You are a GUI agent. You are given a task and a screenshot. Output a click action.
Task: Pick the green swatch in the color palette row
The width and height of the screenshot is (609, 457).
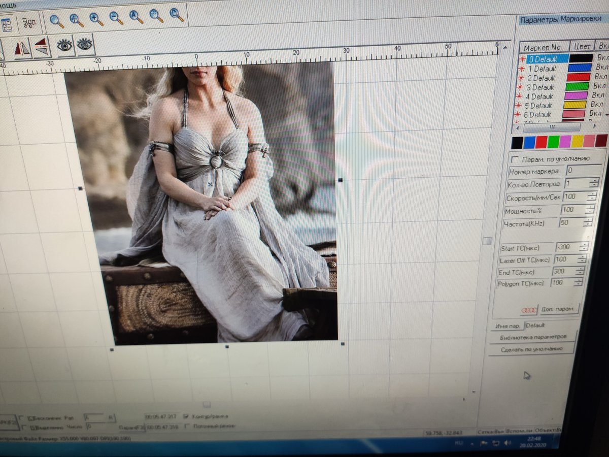pyautogui.click(x=554, y=141)
